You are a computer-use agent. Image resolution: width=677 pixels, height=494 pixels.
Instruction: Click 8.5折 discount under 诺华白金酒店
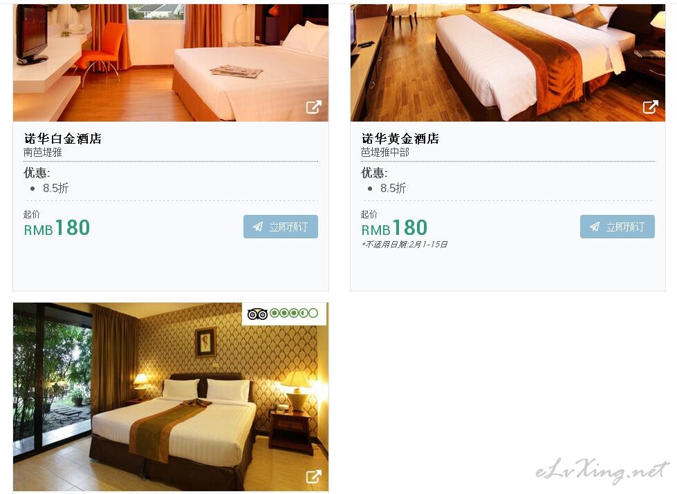[x=56, y=188]
